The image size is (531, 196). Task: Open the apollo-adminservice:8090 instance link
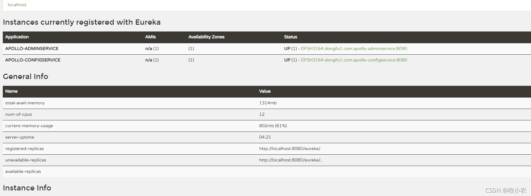354,48
